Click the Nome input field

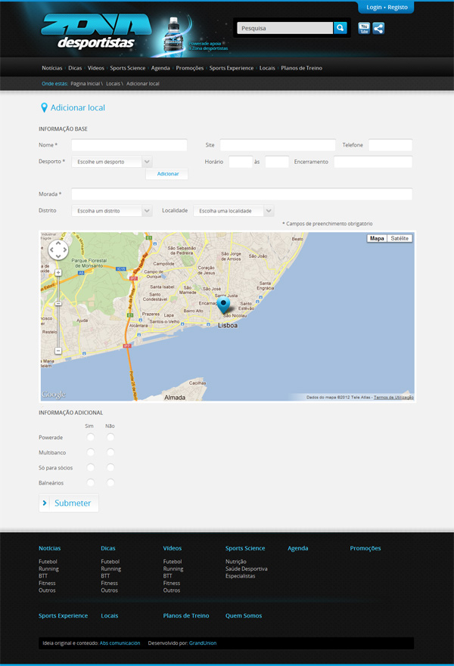(x=129, y=145)
